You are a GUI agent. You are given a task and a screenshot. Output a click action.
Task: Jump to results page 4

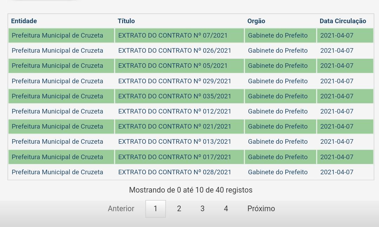click(226, 209)
